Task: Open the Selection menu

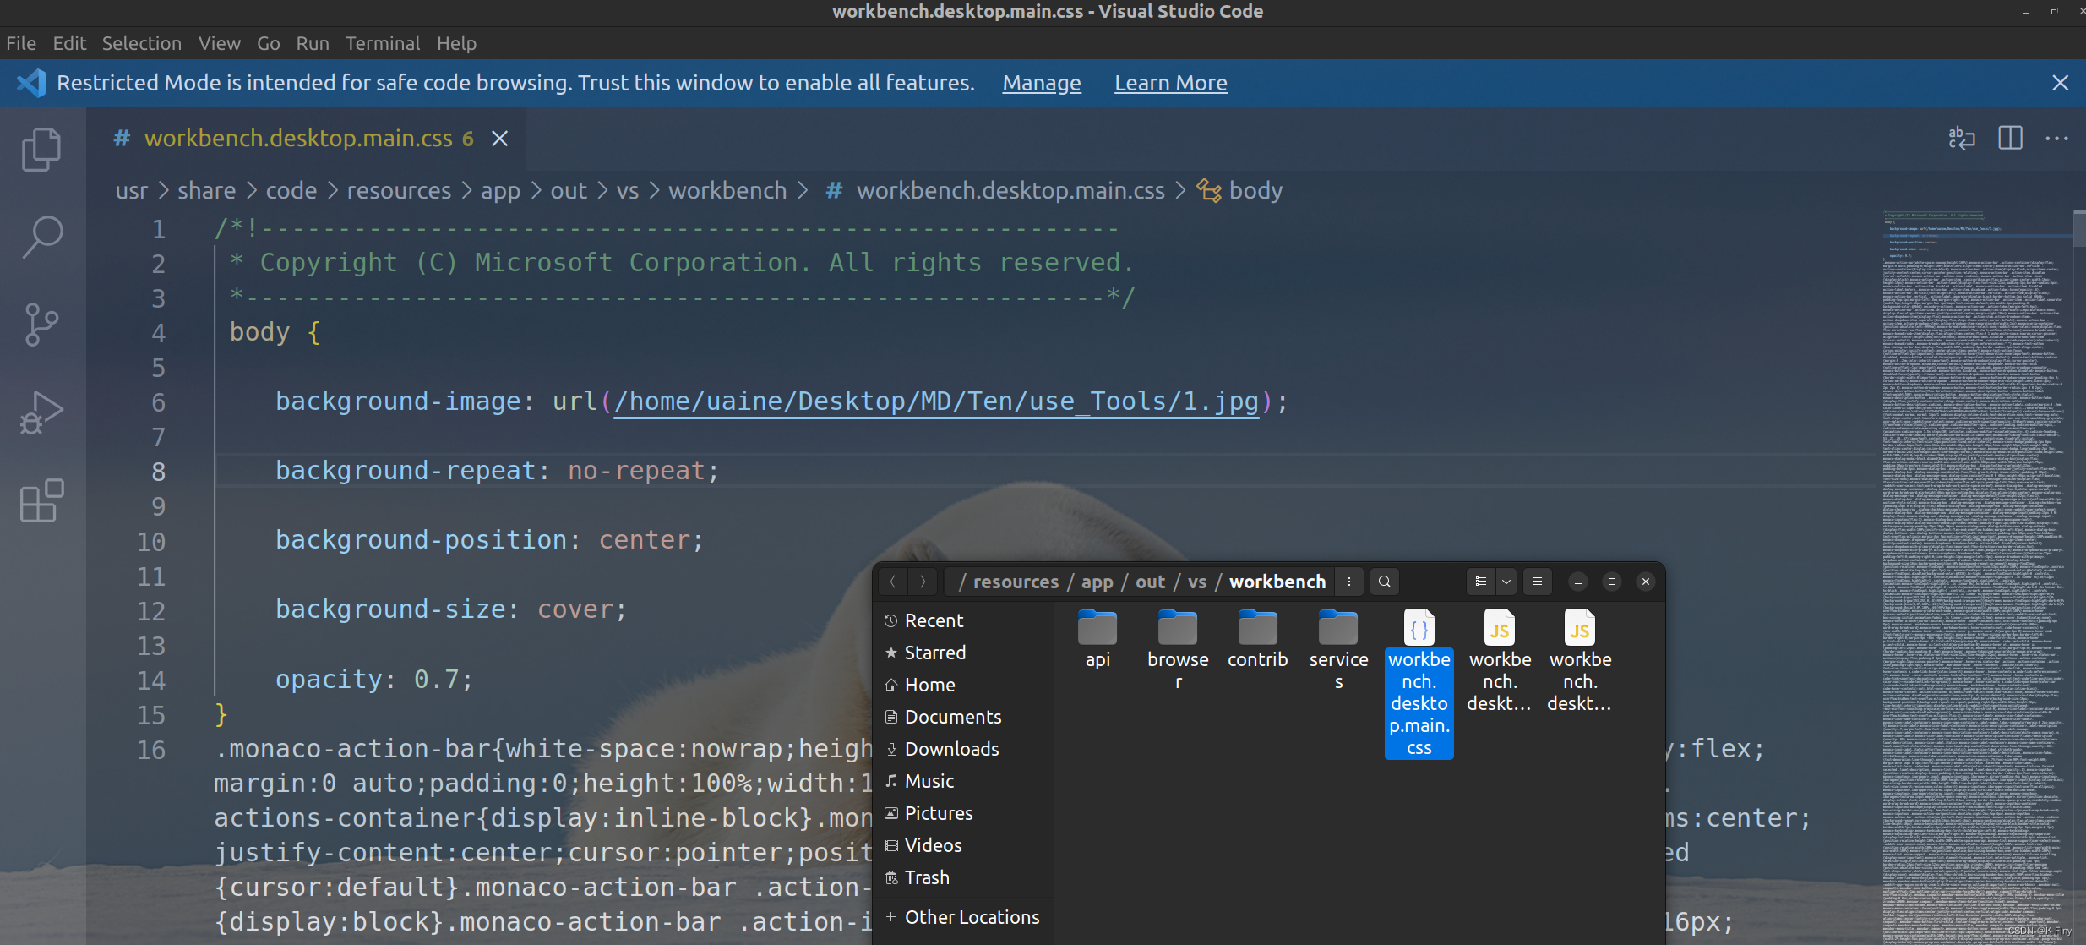Action: (x=141, y=43)
